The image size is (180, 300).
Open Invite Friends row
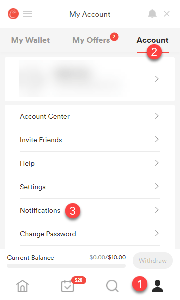tap(90, 140)
